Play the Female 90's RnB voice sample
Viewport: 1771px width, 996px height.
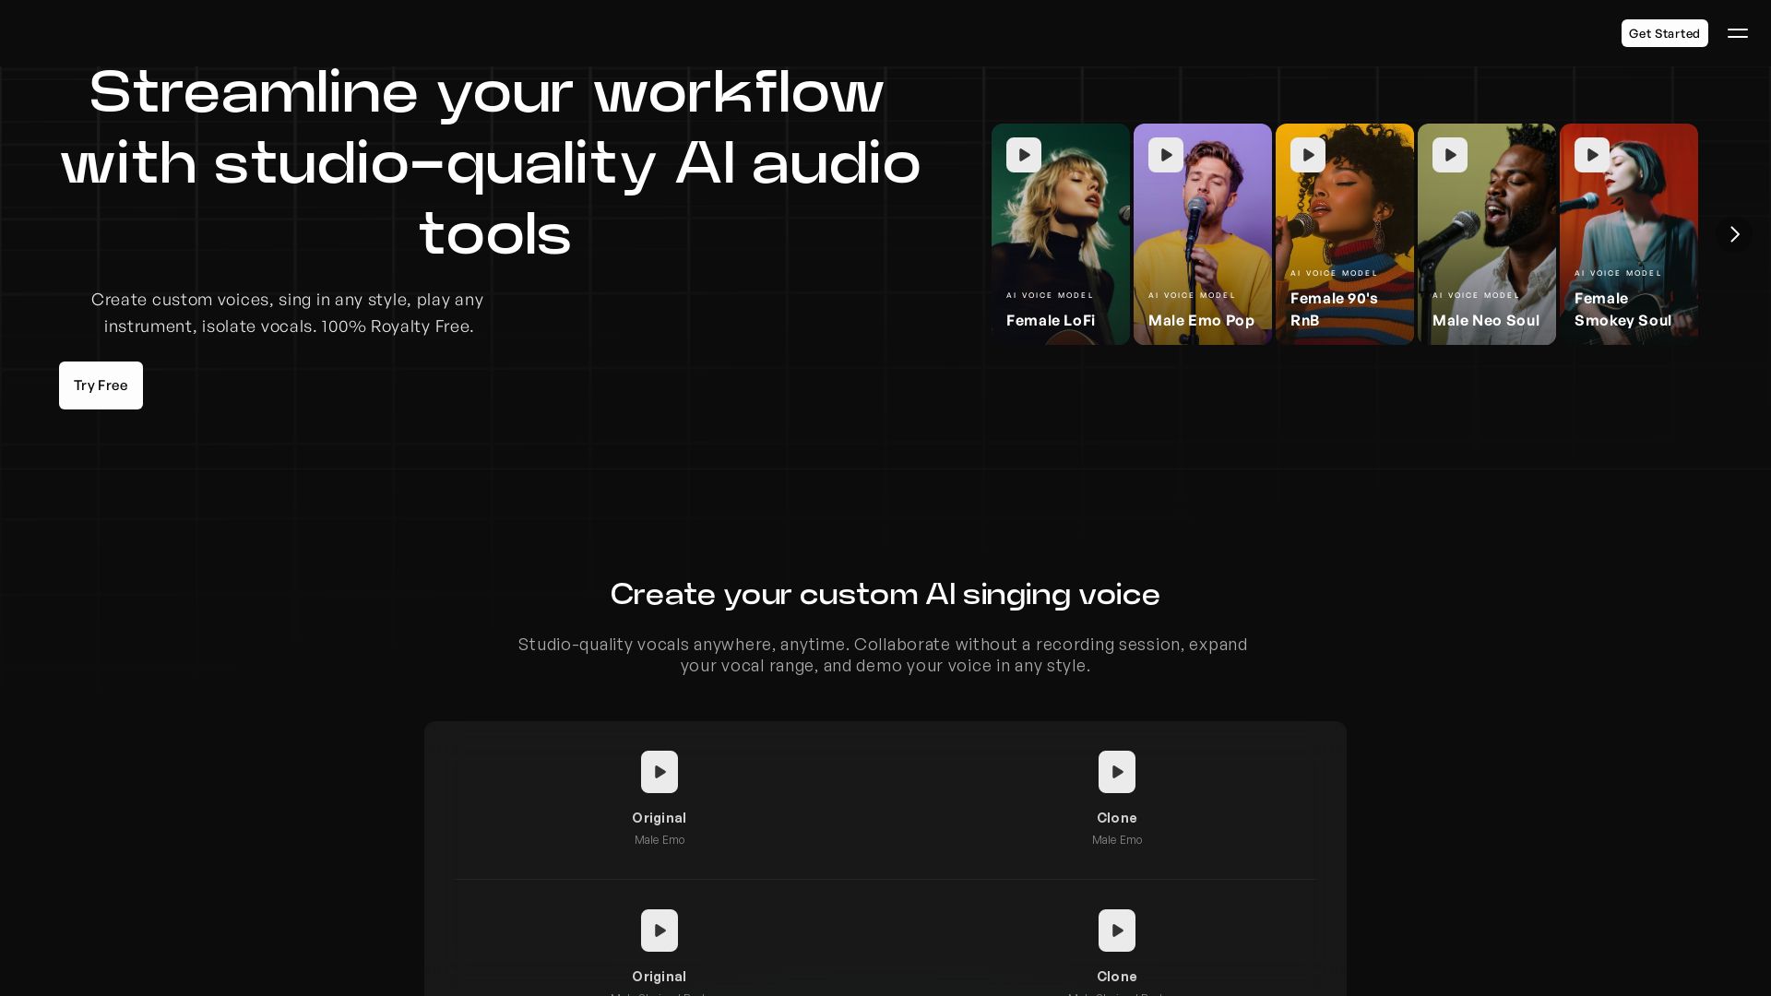(x=1308, y=155)
